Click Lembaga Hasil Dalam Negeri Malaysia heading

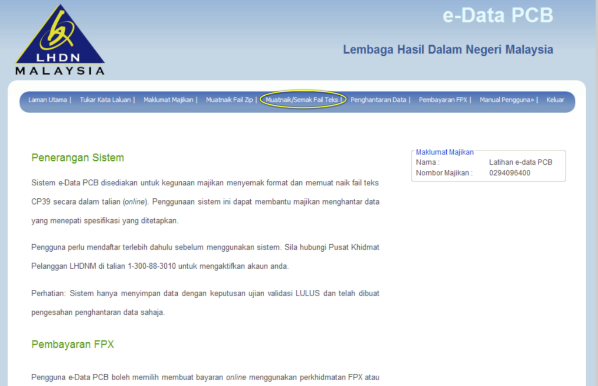[x=448, y=50]
